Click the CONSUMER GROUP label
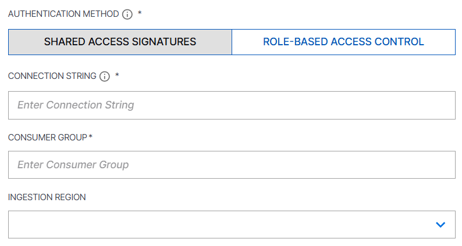The image size is (462, 246). click(48, 138)
